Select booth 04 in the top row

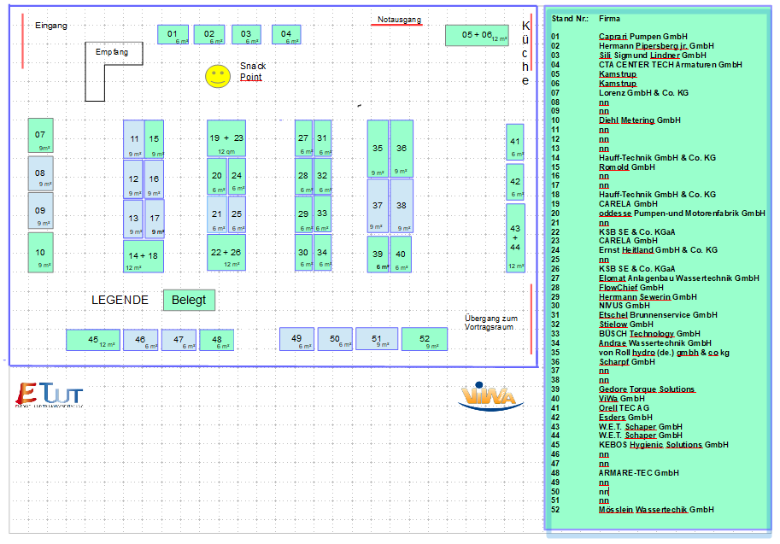(x=286, y=34)
